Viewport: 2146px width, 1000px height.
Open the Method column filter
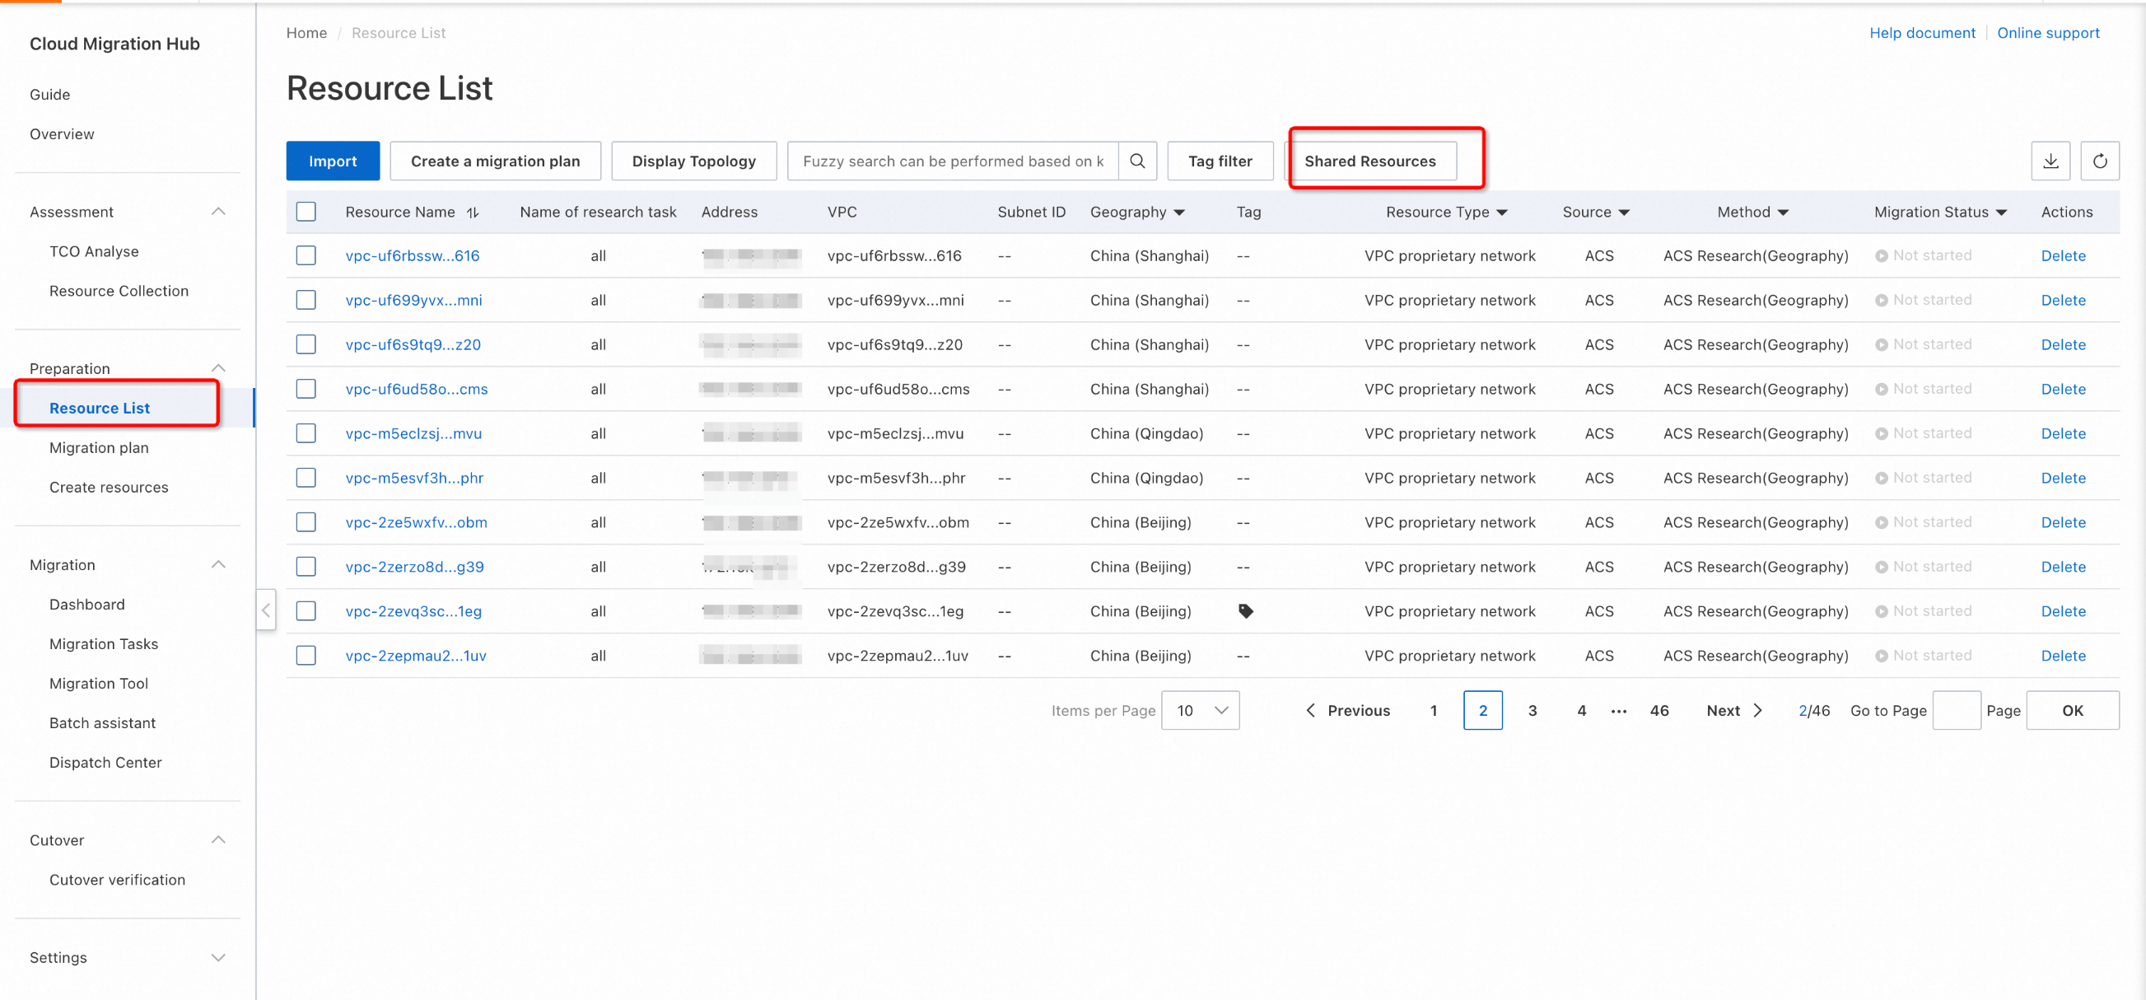coord(1782,213)
